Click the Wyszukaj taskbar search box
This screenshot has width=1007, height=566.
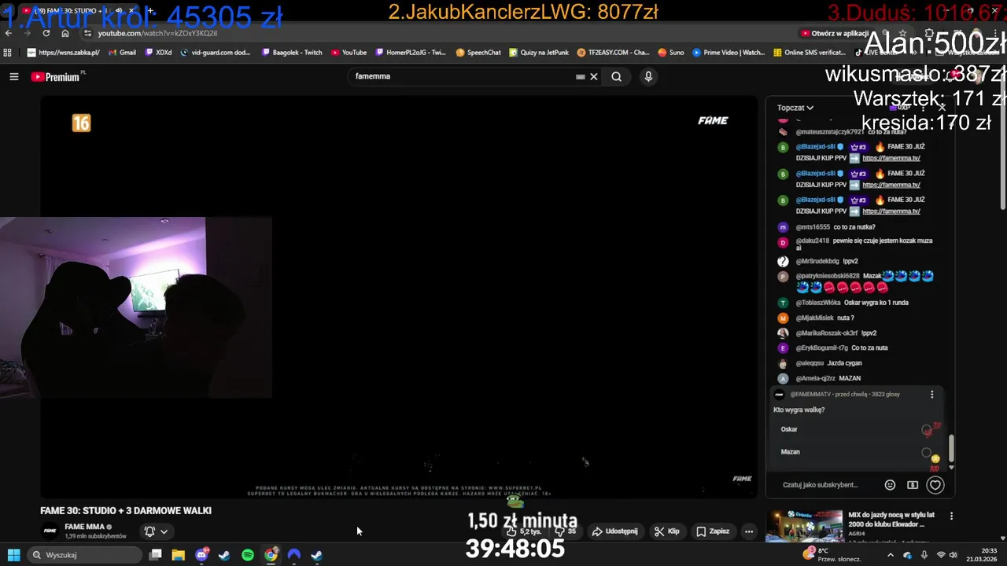coord(83,555)
